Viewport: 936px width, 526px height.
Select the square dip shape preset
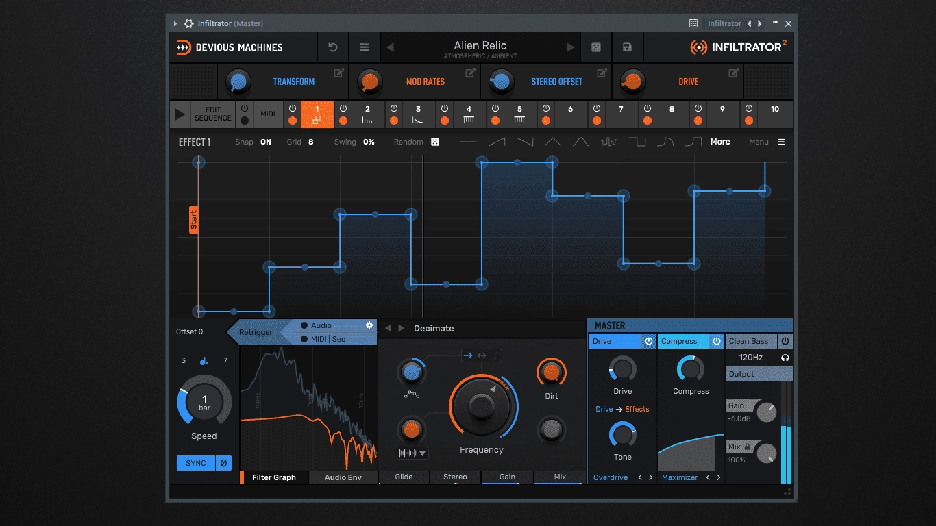click(x=638, y=142)
